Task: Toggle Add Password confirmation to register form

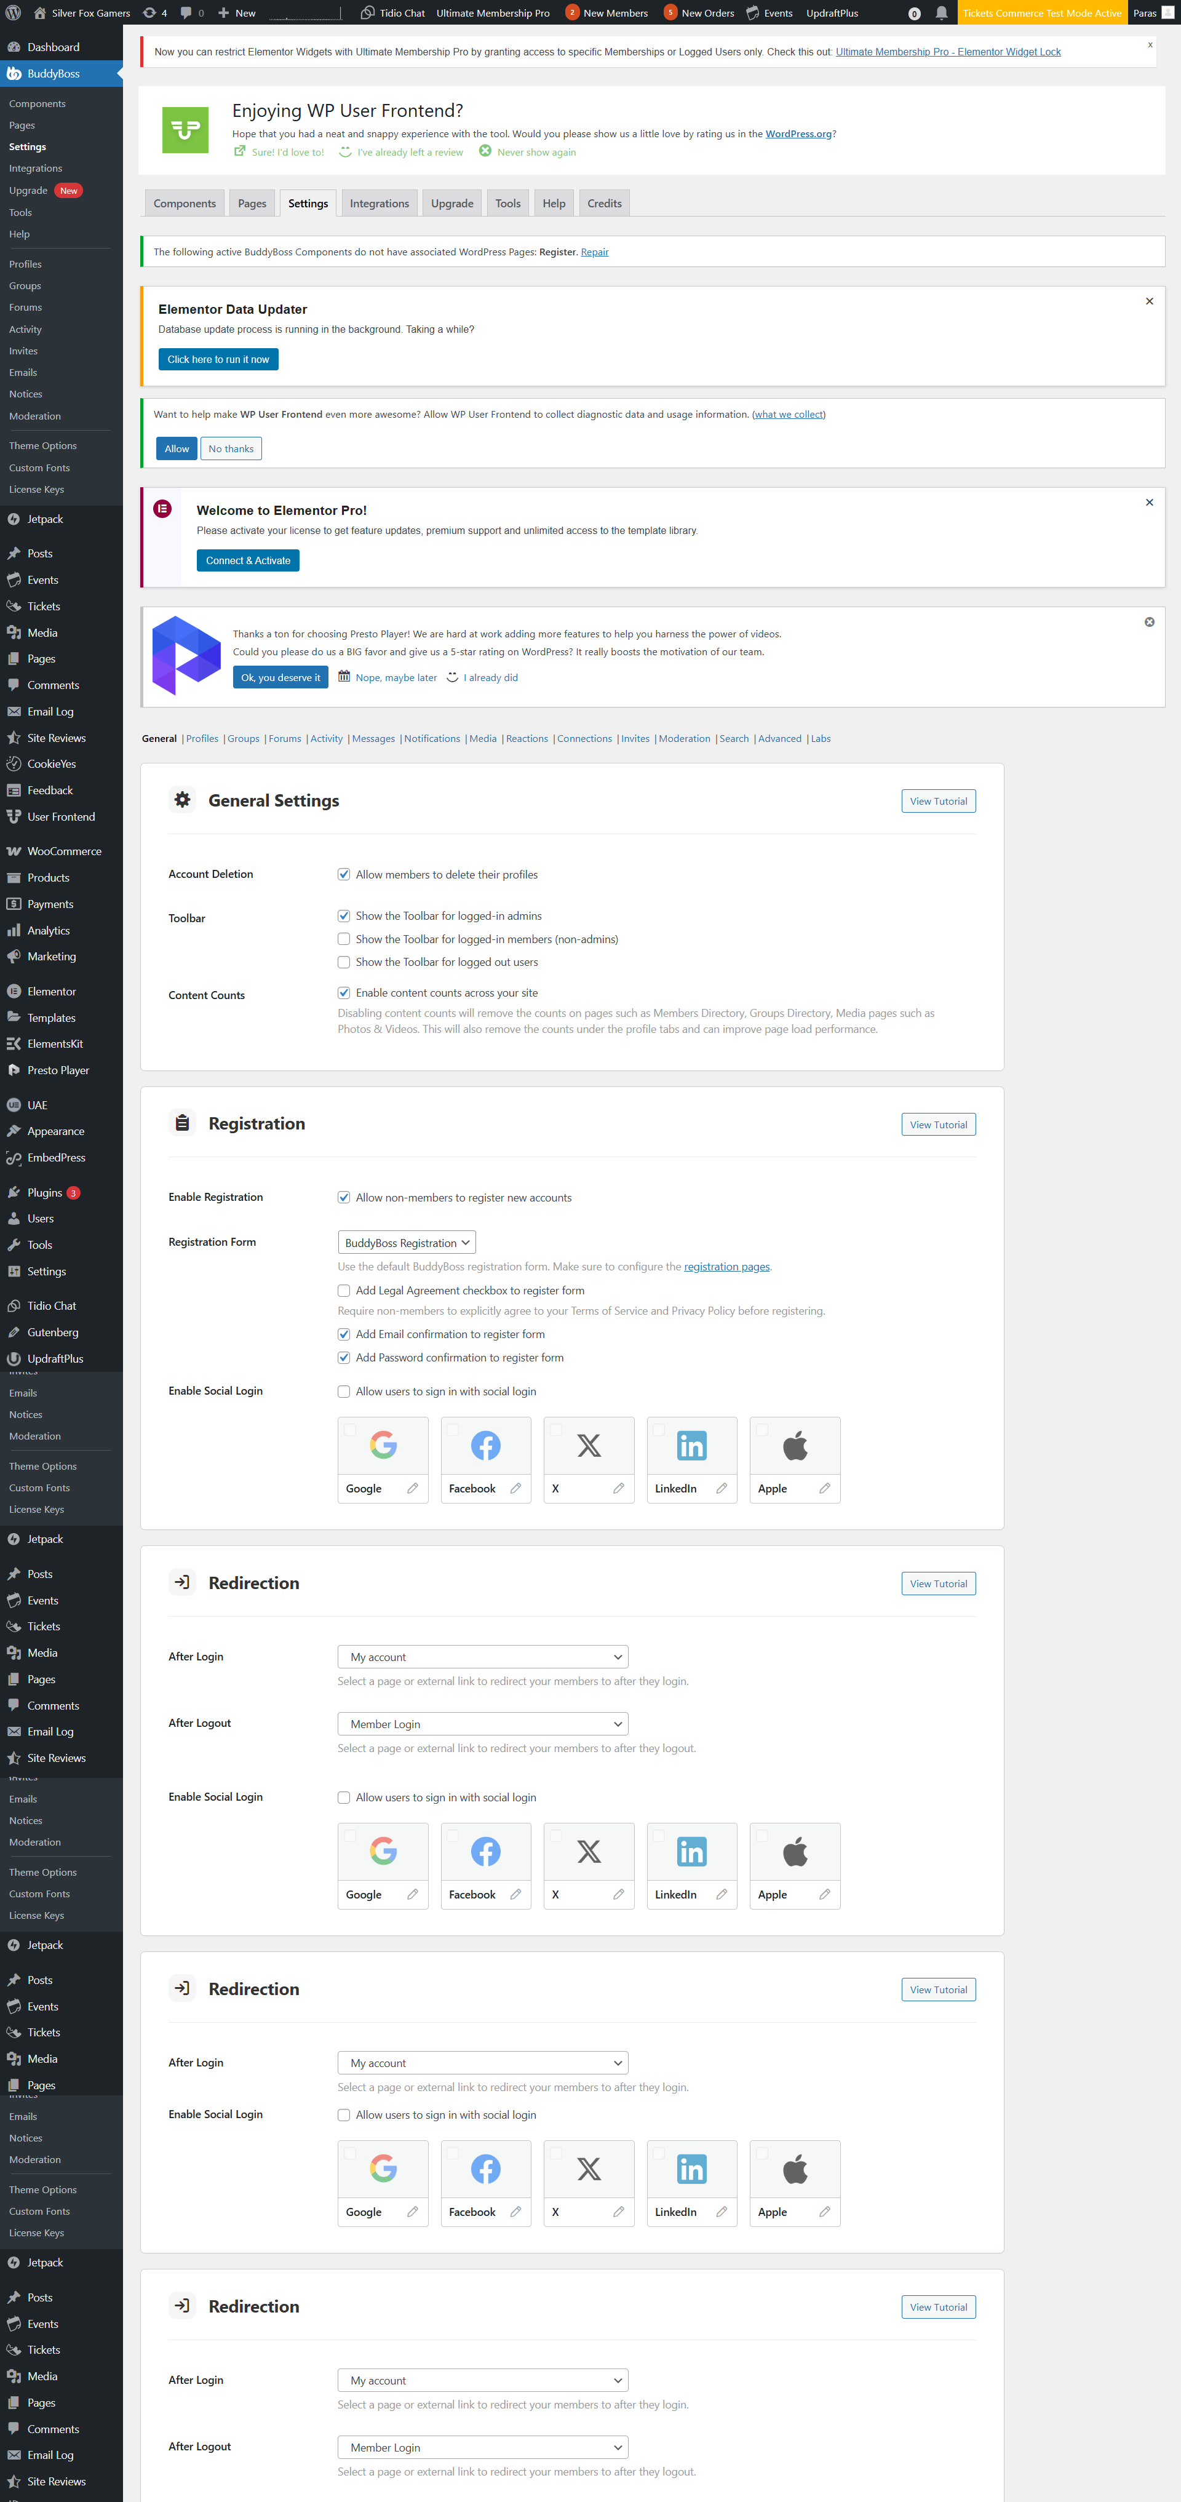Action: tap(344, 1357)
